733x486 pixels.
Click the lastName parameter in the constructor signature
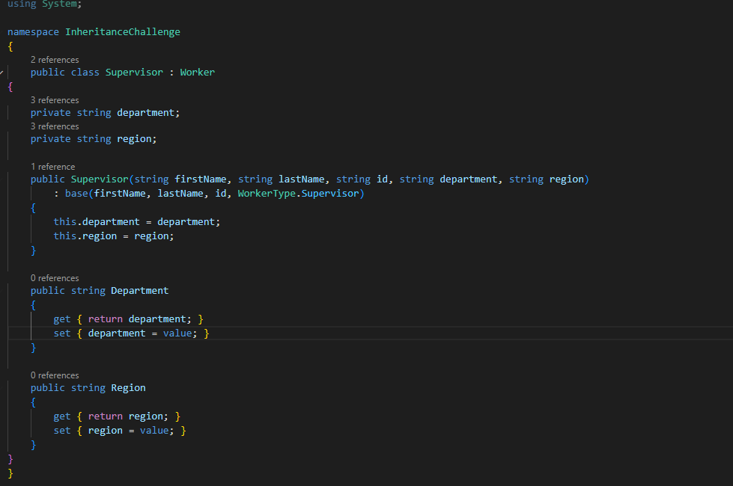click(x=302, y=179)
